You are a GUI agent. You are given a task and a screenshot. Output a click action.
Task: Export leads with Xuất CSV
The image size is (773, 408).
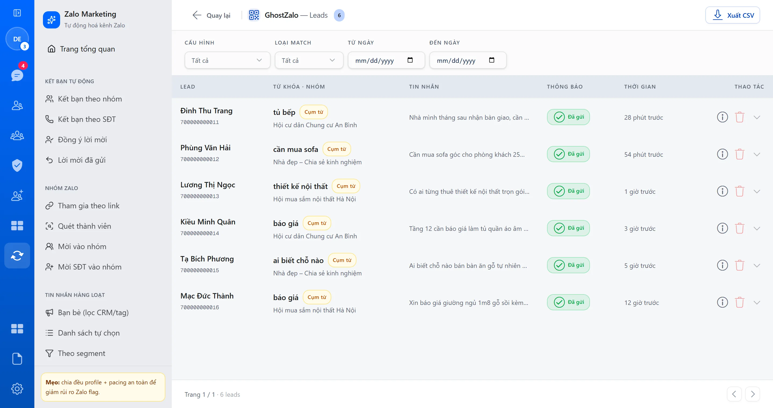(x=732, y=15)
